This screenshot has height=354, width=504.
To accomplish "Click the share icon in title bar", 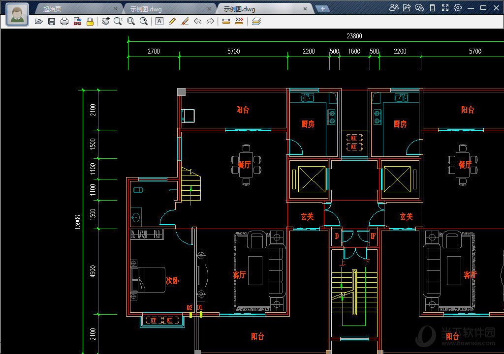I will coord(407,8).
